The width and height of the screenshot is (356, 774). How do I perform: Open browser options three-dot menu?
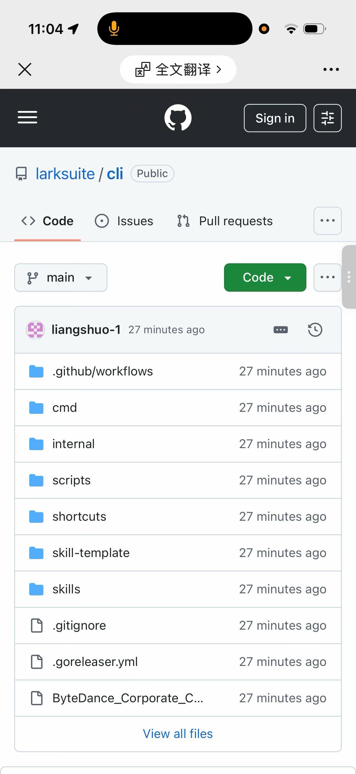pyautogui.click(x=331, y=69)
